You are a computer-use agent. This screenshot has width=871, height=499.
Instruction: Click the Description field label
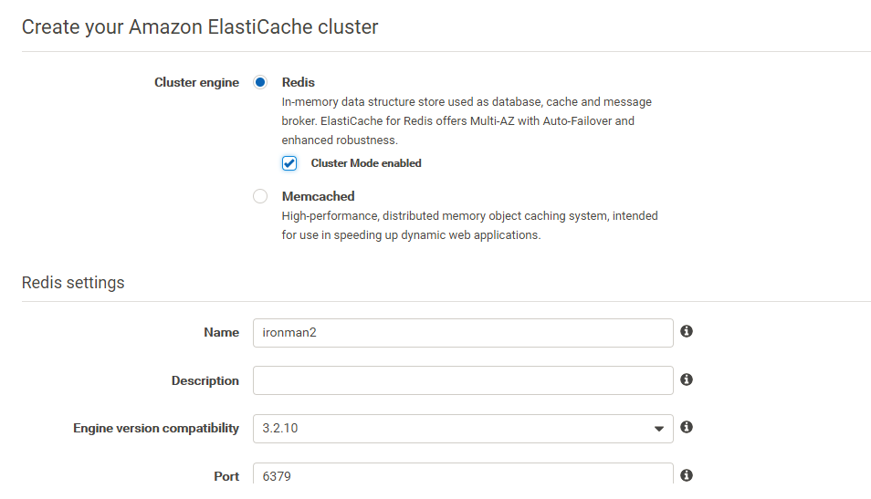[205, 380]
